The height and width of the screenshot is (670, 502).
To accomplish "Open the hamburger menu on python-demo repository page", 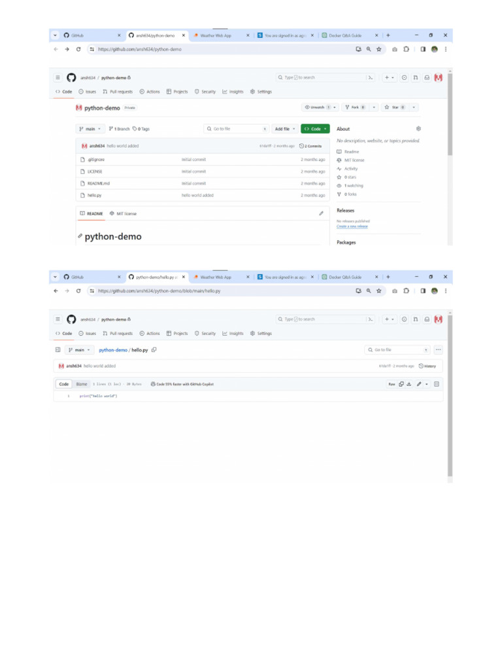I will [x=58, y=77].
